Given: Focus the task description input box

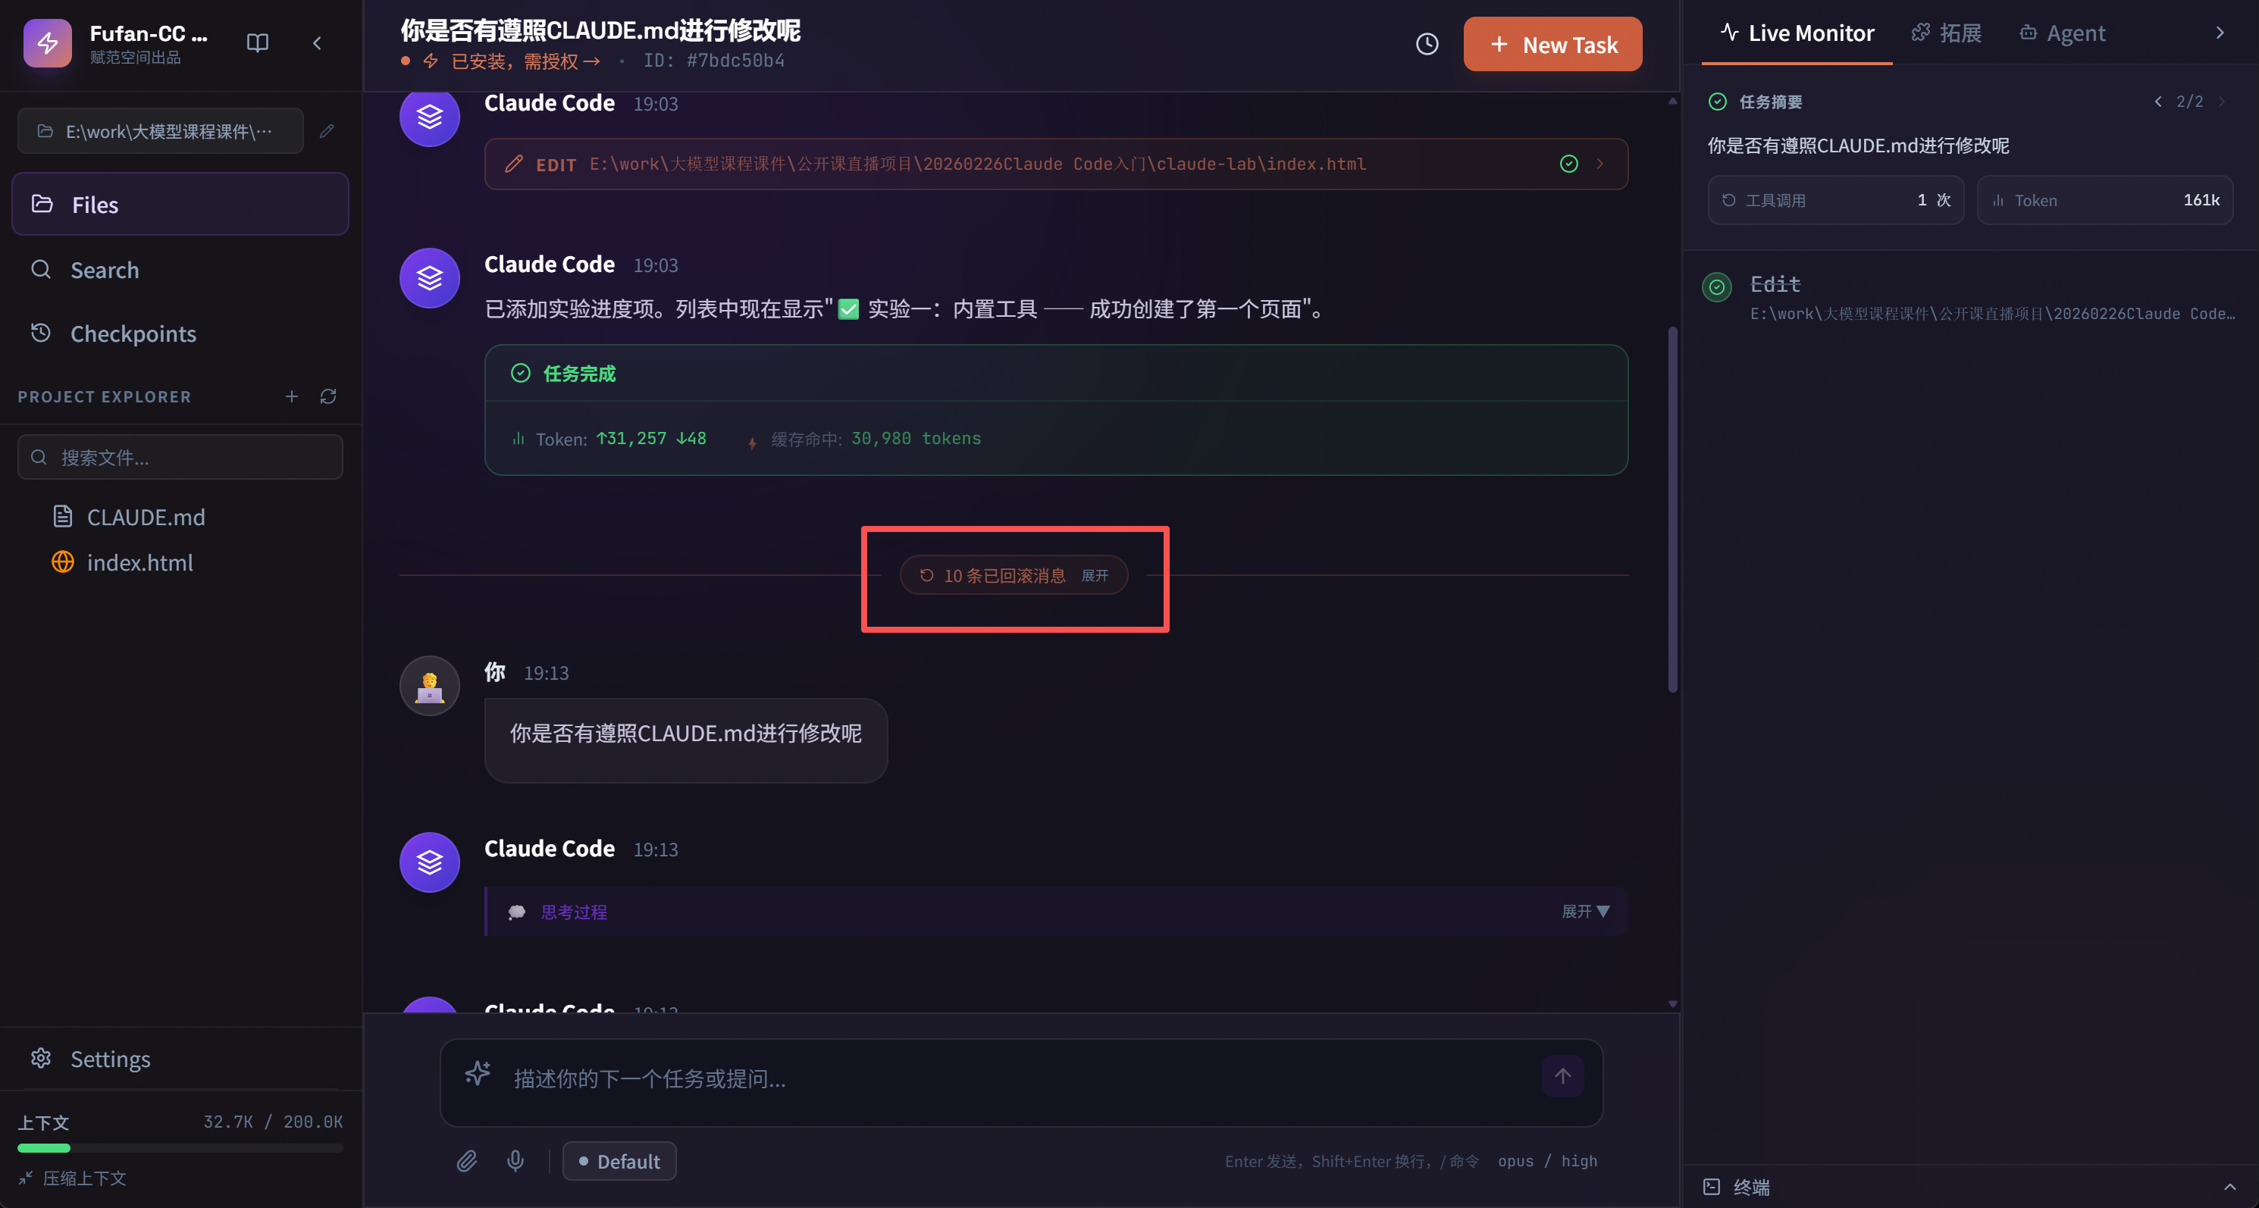Looking at the screenshot, I should click(x=1022, y=1083).
